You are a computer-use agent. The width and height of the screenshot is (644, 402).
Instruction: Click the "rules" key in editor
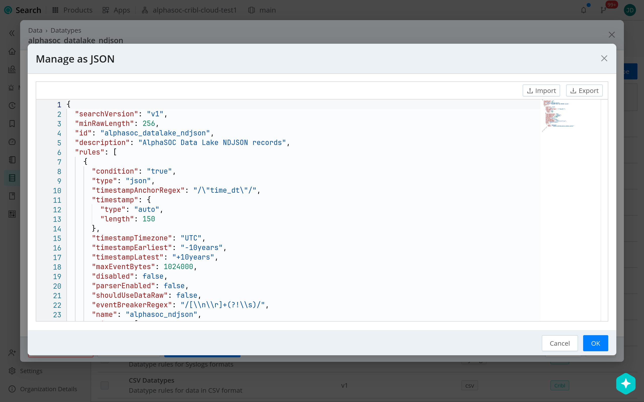tap(90, 152)
